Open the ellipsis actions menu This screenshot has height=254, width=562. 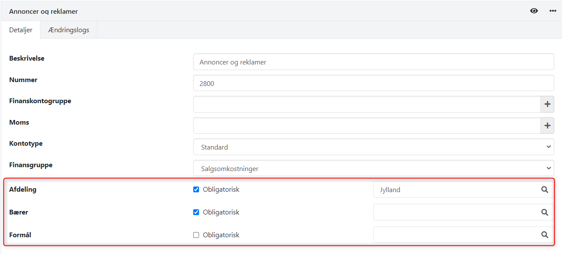553,11
